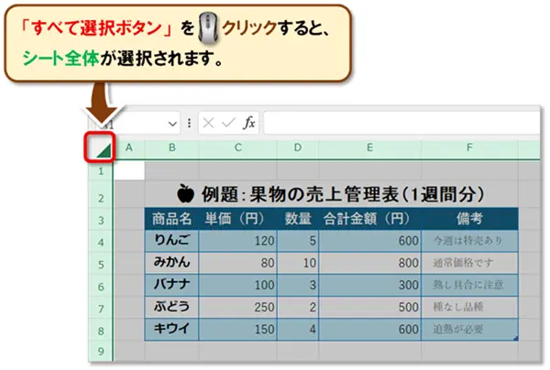Click the formula bar Cancel X icon
The image size is (550, 370).
click(x=208, y=123)
